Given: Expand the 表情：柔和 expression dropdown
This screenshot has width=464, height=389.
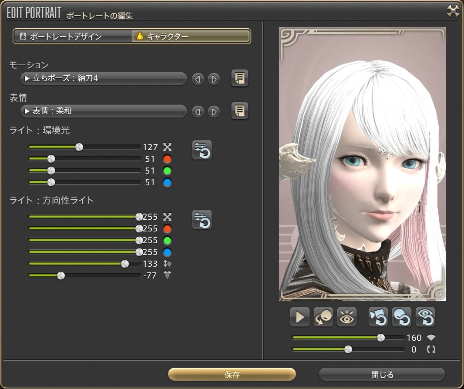Looking at the screenshot, I should (104, 111).
